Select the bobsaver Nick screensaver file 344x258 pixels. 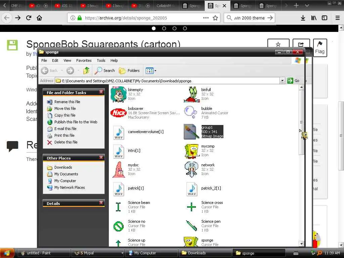coord(145,113)
